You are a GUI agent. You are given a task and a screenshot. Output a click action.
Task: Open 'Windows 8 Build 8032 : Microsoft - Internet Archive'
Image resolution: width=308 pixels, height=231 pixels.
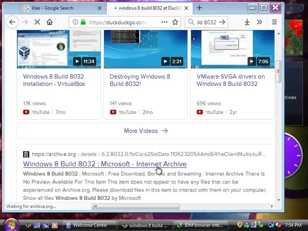(x=105, y=164)
